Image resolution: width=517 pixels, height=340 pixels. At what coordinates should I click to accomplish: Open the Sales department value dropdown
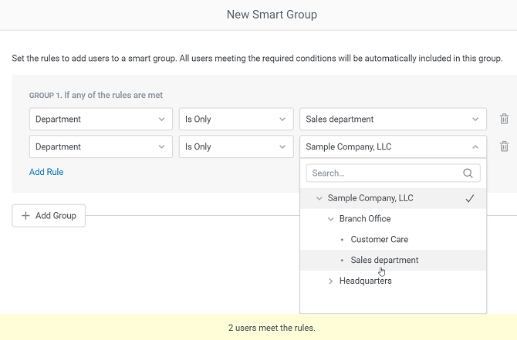393,119
